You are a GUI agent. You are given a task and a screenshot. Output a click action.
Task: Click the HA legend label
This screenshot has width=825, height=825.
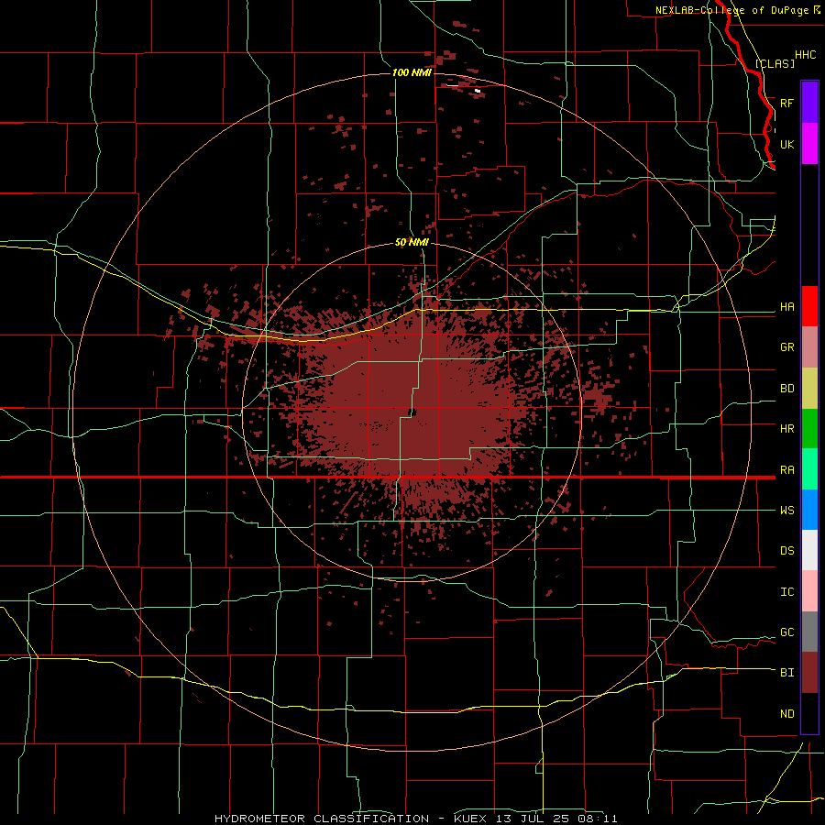(786, 307)
